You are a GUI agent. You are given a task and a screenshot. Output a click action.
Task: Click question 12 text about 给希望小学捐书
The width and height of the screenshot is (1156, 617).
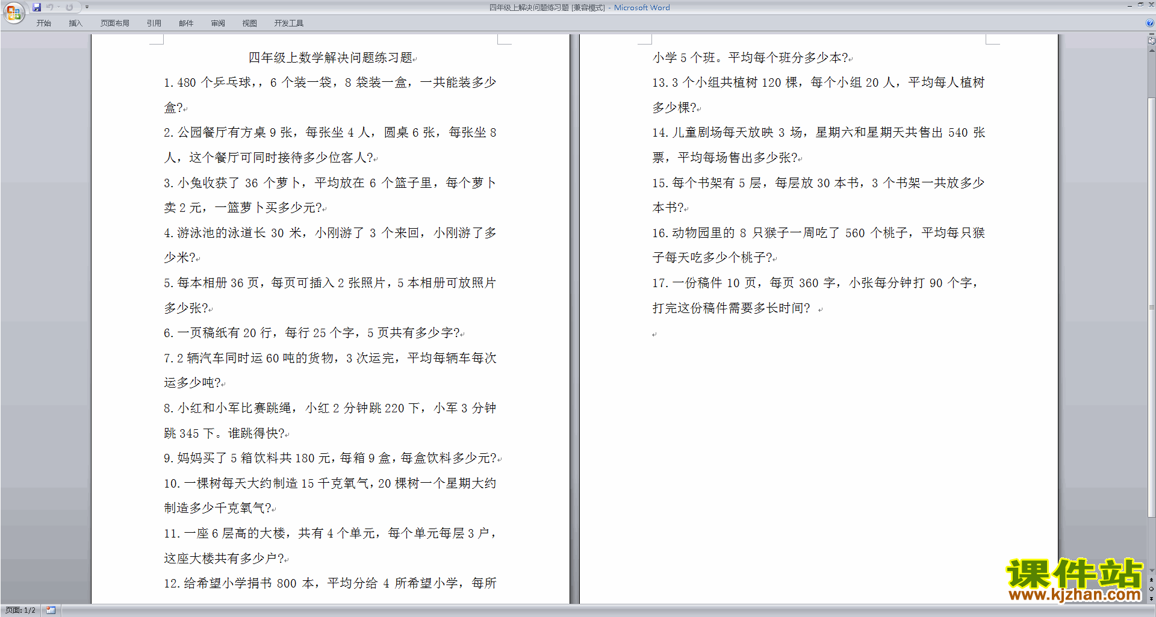[x=330, y=583]
